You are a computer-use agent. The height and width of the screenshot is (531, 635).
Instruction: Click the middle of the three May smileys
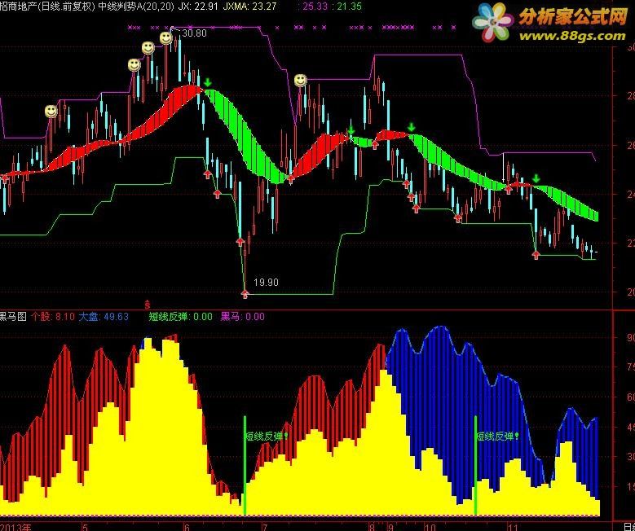coord(148,48)
